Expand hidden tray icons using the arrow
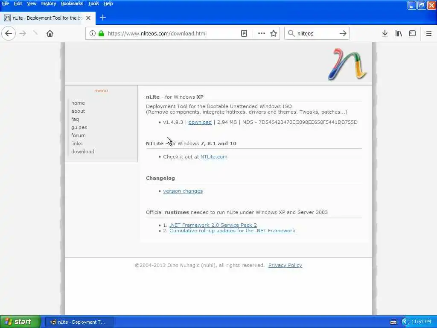Image resolution: width=437 pixels, height=328 pixels. coord(405,322)
